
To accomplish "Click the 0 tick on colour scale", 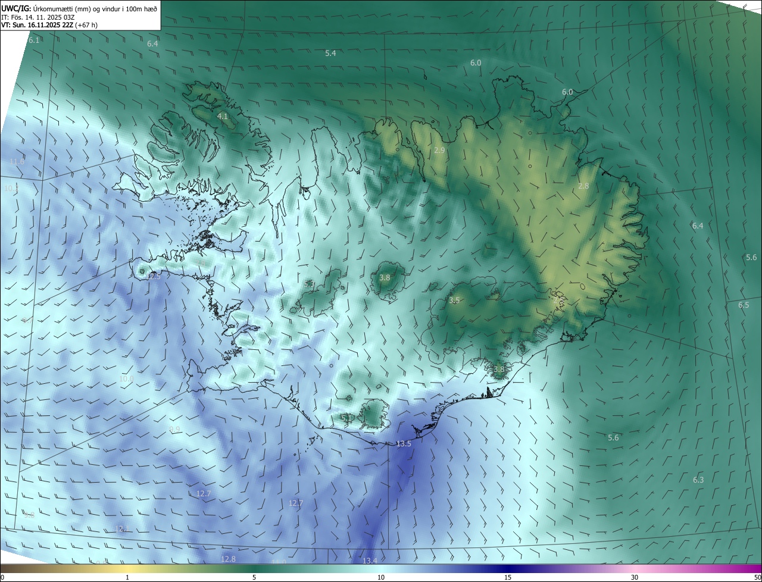I will click(x=2, y=577).
